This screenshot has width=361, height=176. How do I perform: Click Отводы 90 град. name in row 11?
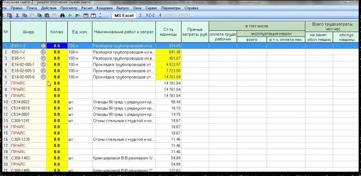point(124,108)
